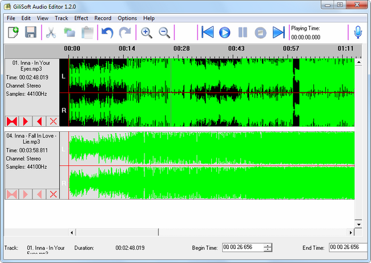This screenshot has height=263, width=371.
Task: Click the microphone record icon
Action: (358, 33)
